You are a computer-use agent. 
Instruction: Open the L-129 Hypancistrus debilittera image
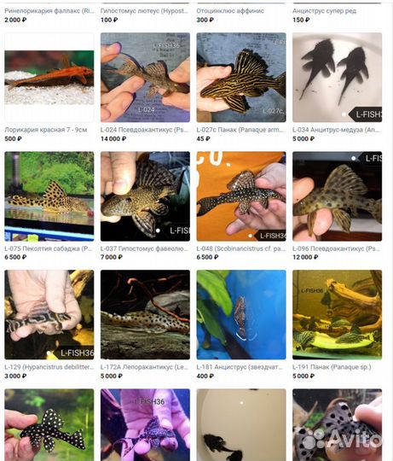pos(49,315)
